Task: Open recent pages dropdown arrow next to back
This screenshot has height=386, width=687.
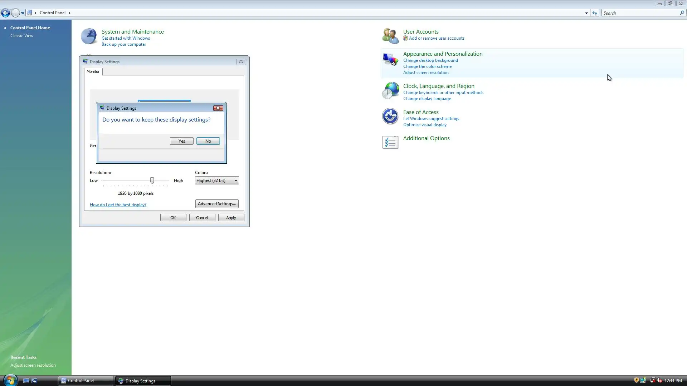Action: coord(23,13)
